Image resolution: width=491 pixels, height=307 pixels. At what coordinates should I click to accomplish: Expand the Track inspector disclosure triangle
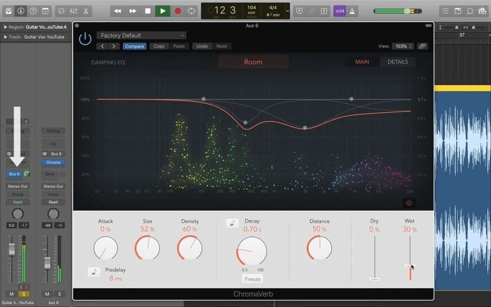(5, 37)
